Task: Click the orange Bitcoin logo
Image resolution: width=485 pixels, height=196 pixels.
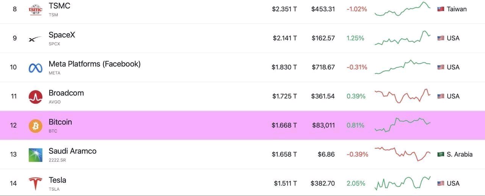Action: pos(36,126)
